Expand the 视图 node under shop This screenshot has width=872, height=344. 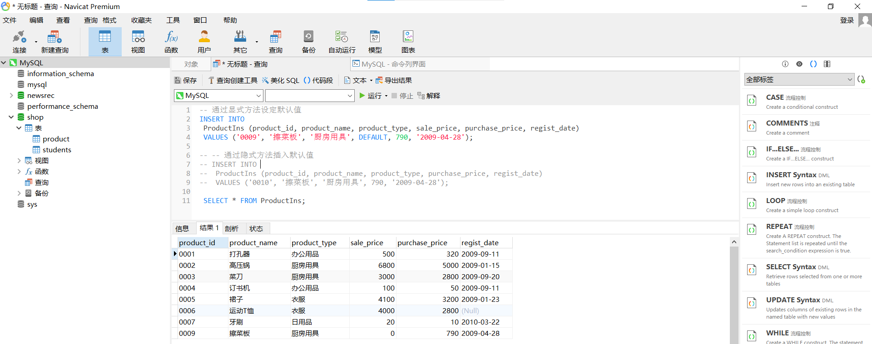pyautogui.click(x=19, y=160)
